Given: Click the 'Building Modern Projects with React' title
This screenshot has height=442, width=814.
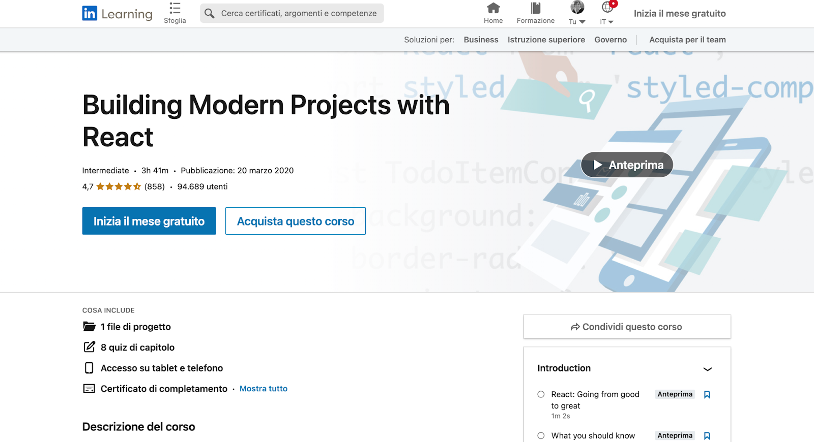Looking at the screenshot, I should [266, 121].
